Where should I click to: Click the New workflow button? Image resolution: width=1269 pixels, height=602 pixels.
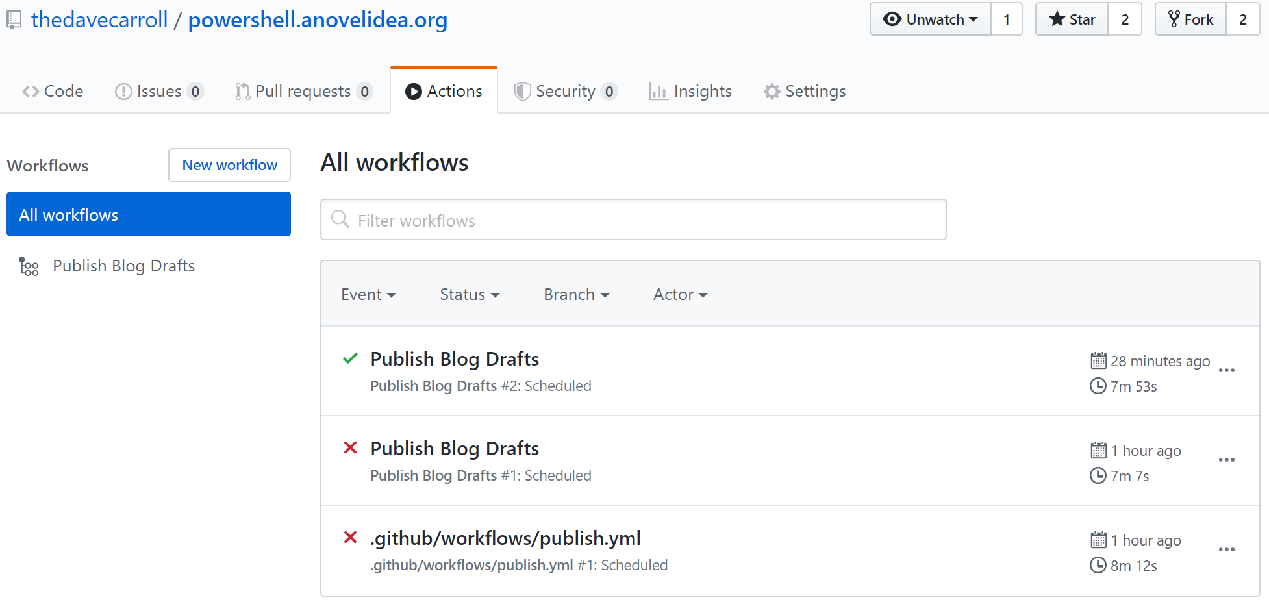click(229, 166)
